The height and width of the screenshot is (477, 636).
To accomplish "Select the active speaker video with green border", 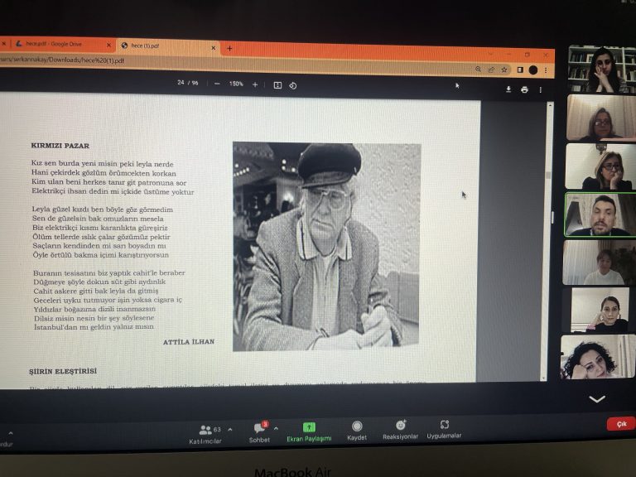I will point(600,214).
